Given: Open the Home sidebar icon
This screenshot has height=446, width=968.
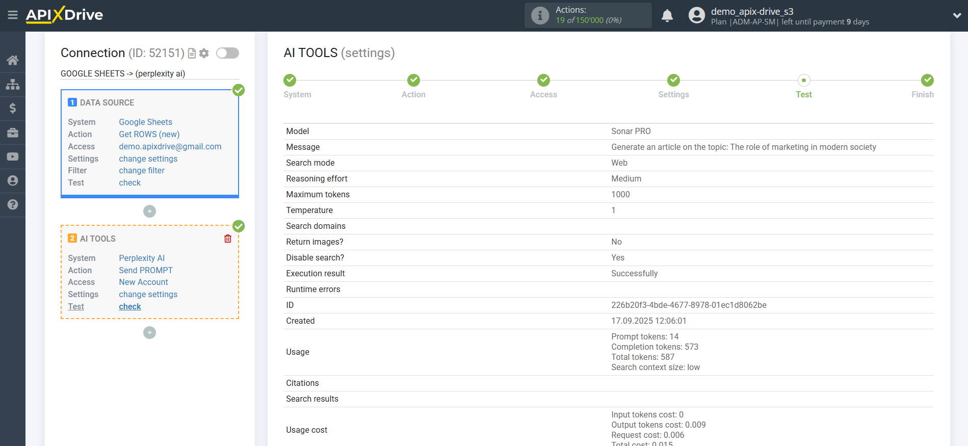Looking at the screenshot, I should [13, 60].
